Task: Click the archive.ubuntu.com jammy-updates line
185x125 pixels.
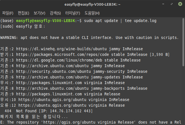Action: click(x=72, y=77)
